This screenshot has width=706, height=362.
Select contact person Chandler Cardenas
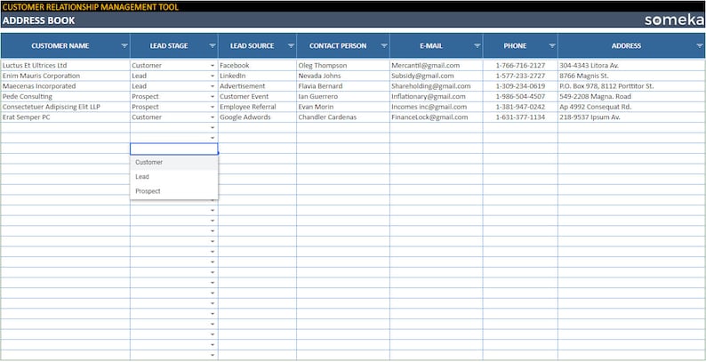[343, 117]
